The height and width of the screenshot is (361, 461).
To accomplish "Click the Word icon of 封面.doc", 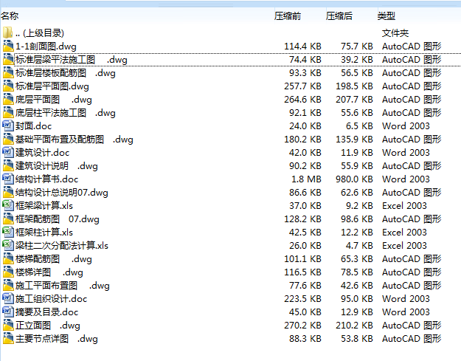I will pos(8,126).
